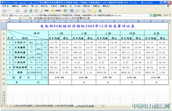Click the Messenger people icon

[x=99, y=11]
